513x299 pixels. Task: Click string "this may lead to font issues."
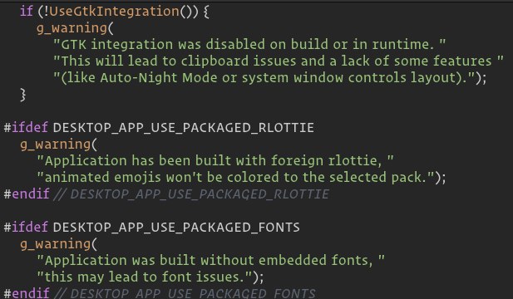coord(145,277)
